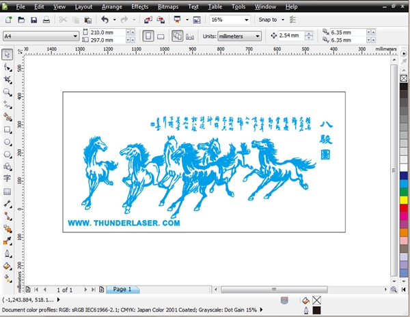
Task: Set page to Landscape orientation
Action: point(161,37)
